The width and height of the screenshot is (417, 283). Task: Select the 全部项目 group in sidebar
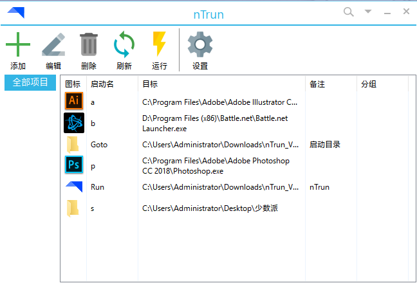pyautogui.click(x=30, y=84)
